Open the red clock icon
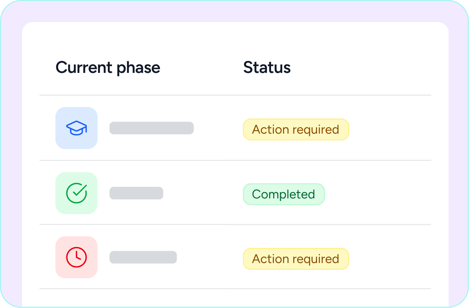 (77, 257)
